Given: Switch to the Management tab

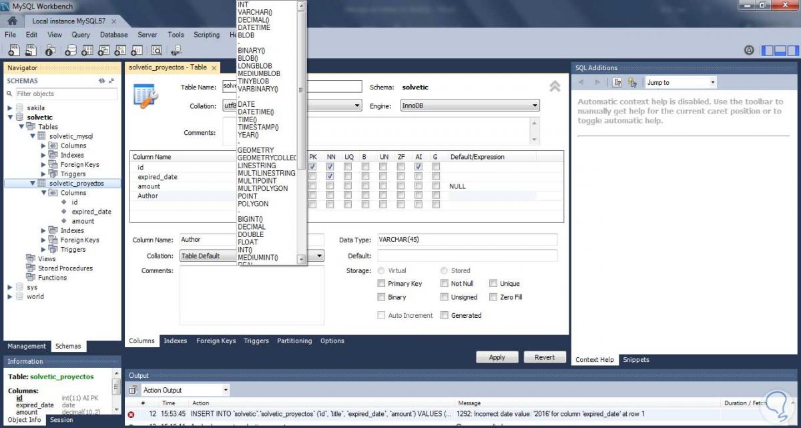Looking at the screenshot, I should point(27,346).
